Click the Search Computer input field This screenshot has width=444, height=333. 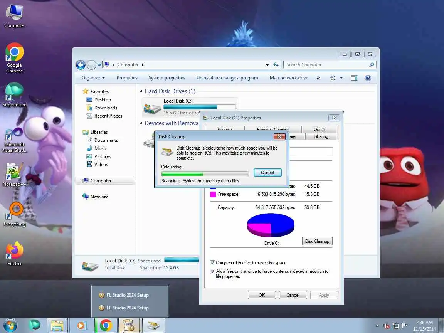[x=326, y=65]
